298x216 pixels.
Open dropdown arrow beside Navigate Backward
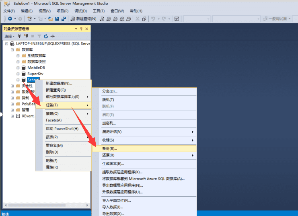(15, 19)
